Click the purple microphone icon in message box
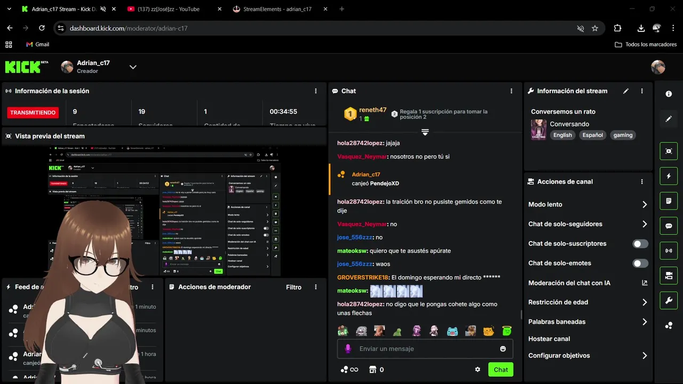The image size is (683, 384). [348, 349]
